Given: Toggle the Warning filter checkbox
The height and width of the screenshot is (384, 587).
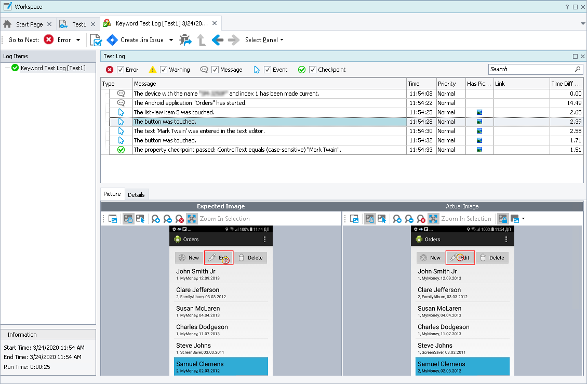Looking at the screenshot, I should pyautogui.click(x=164, y=70).
